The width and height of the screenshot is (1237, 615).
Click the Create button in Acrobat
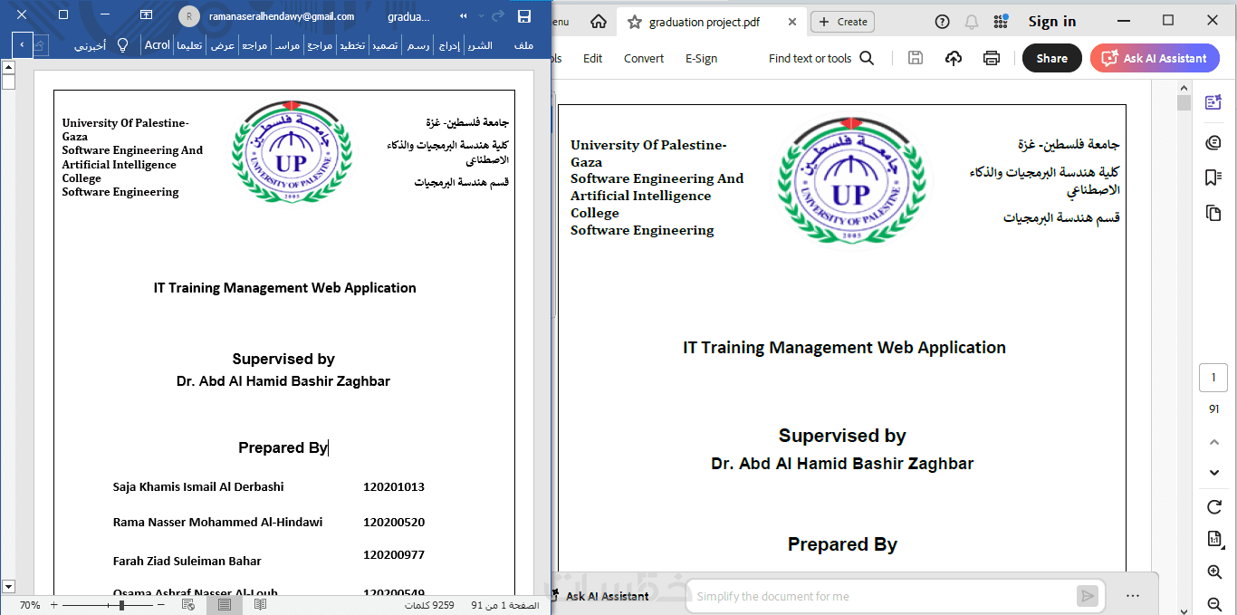pos(844,22)
